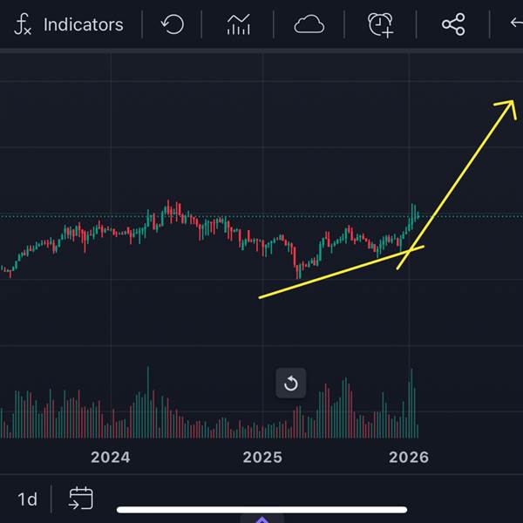The width and height of the screenshot is (523, 523).
Task: Click the 2026 label on time axis
Action: (408, 457)
